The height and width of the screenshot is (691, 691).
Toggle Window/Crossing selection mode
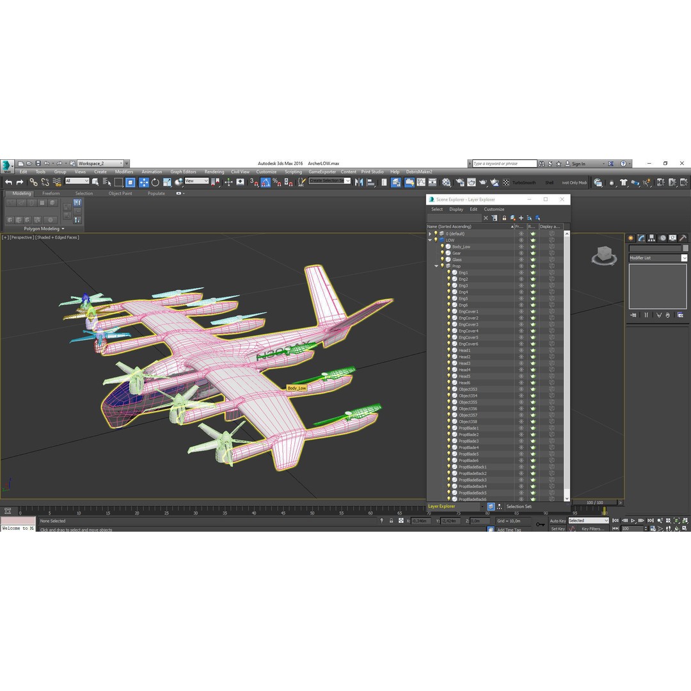click(x=131, y=182)
